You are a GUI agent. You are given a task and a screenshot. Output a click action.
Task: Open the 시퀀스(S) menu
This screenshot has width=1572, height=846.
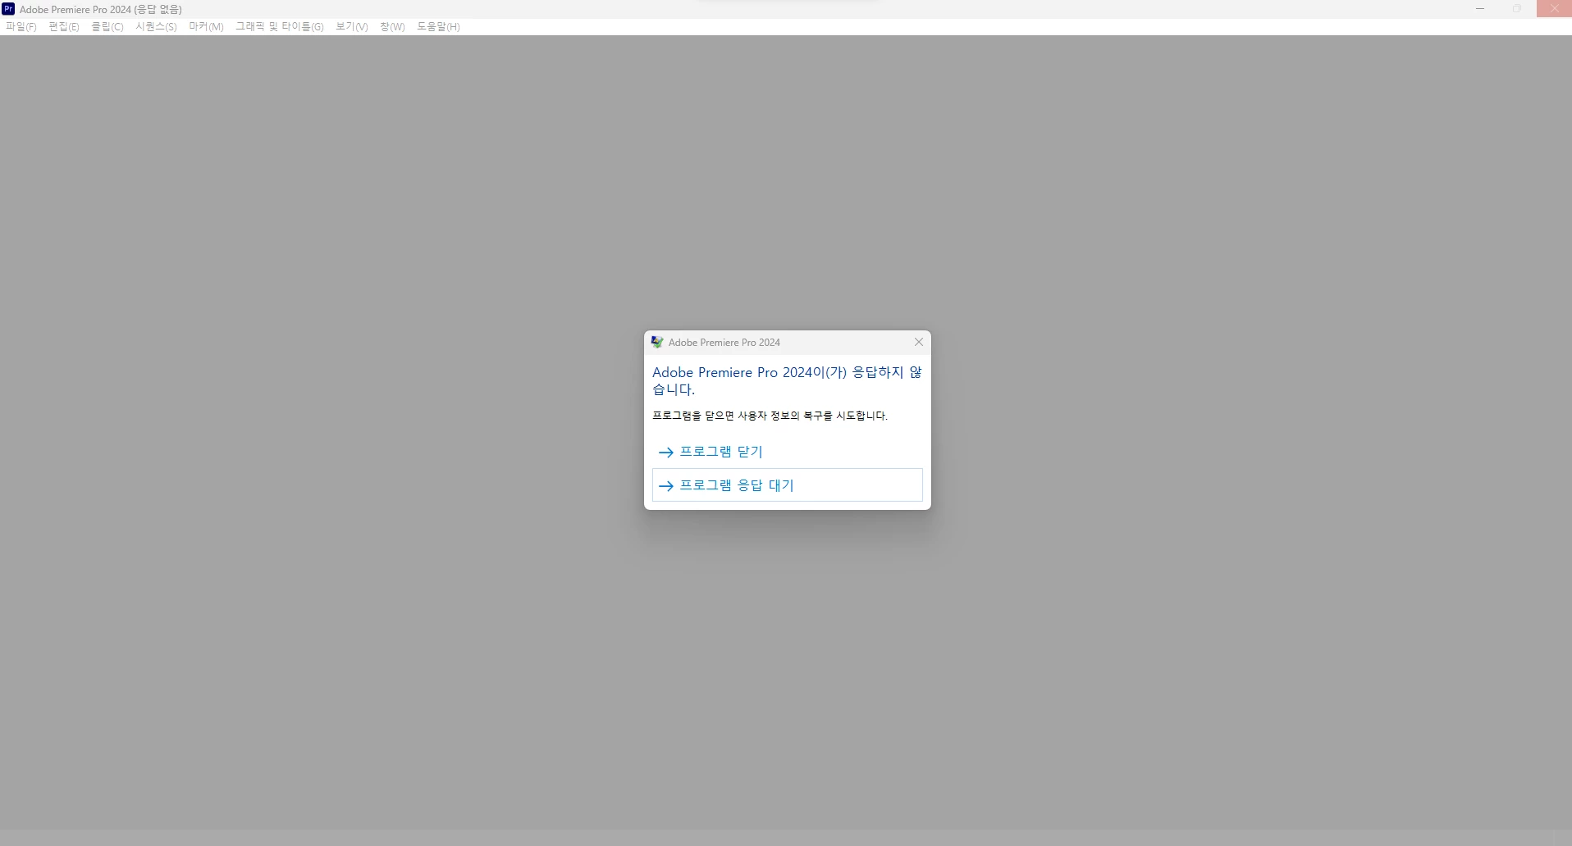(x=156, y=27)
